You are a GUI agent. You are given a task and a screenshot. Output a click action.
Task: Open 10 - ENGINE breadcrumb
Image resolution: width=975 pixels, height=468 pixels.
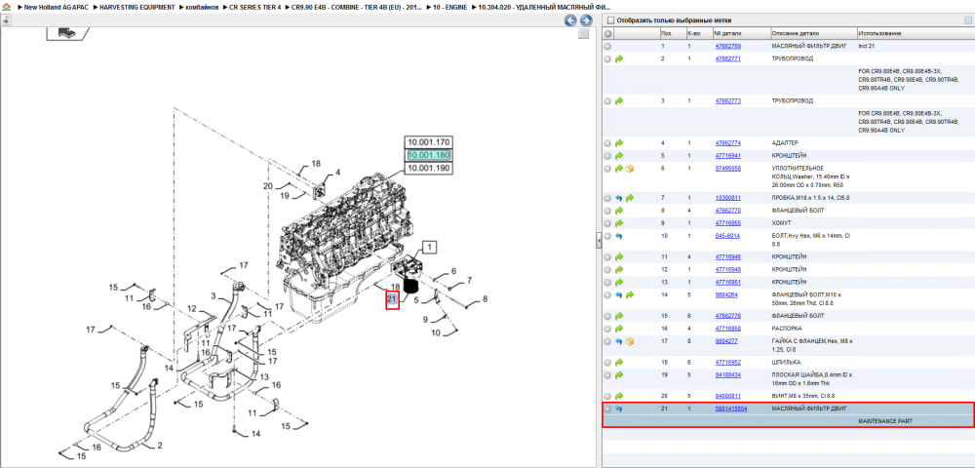pos(449,6)
